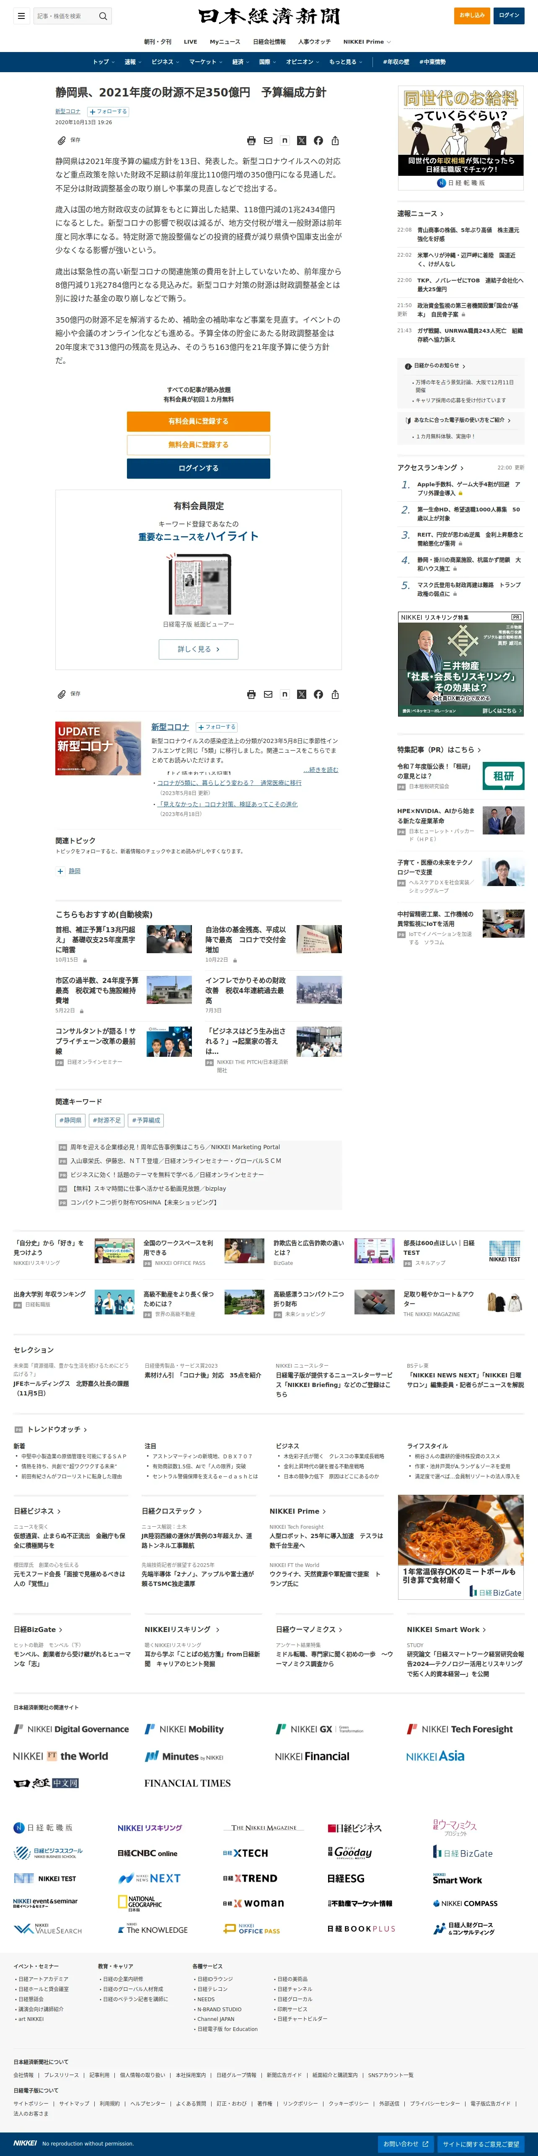Click the header ログイン button
This screenshot has height=2156, width=538.
tap(510, 15)
